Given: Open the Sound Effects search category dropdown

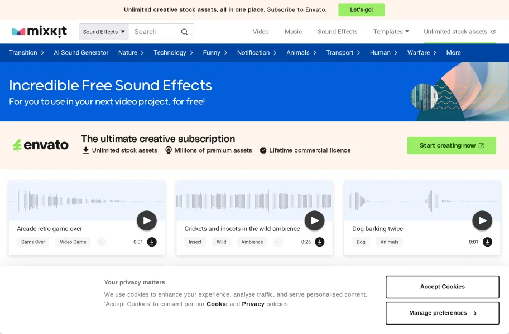Looking at the screenshot, I should pos(104,32).
